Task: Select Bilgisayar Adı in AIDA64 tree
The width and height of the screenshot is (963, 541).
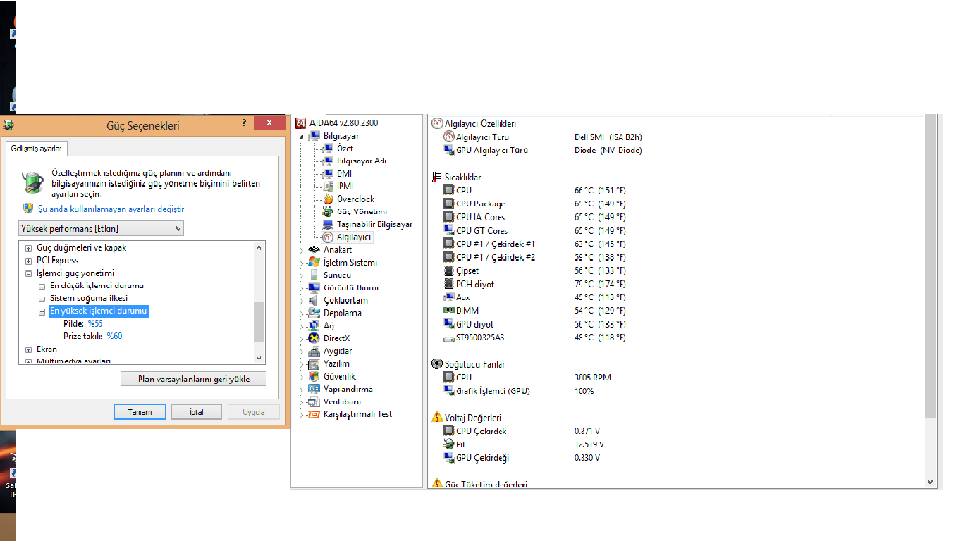Action: (361, 161)
